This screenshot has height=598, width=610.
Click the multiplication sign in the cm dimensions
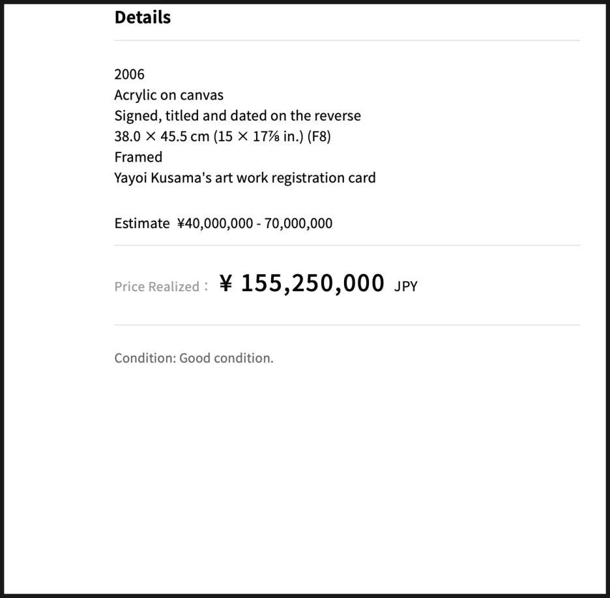click(x=151, y=137)
